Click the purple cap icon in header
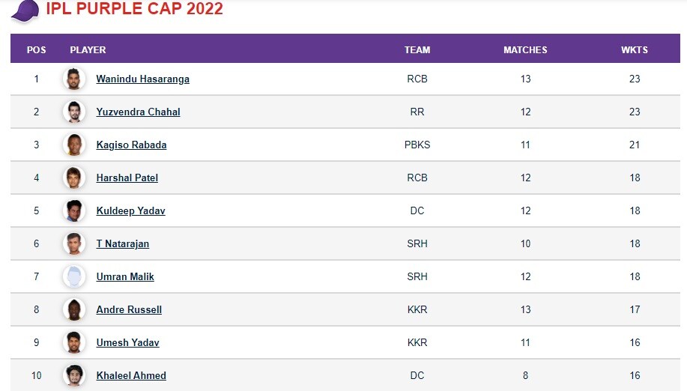 pos(25,10)
